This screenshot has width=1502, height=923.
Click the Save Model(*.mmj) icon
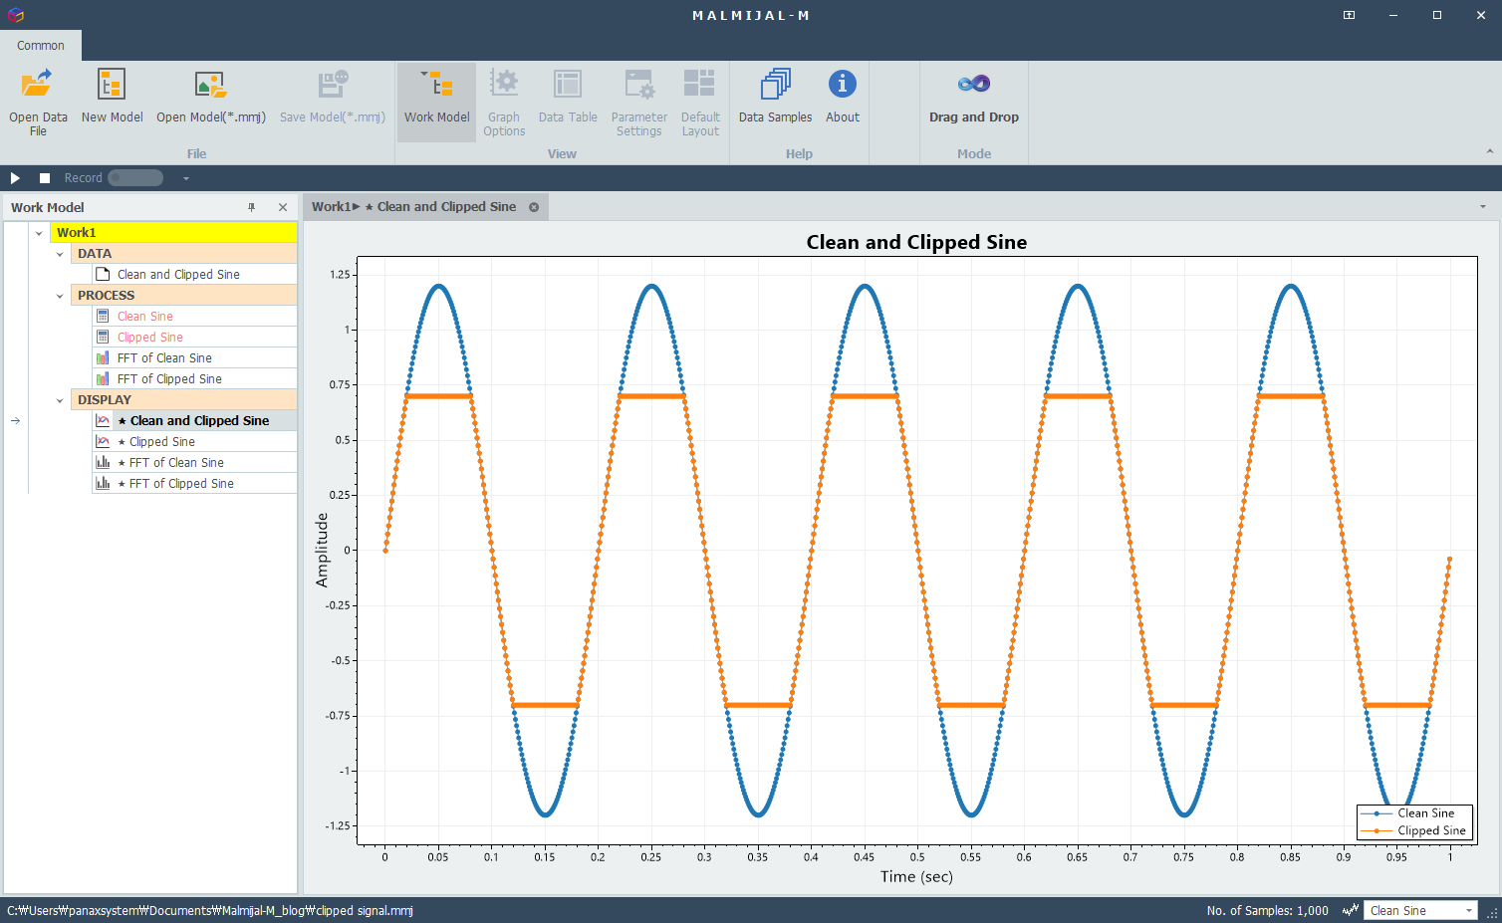point(333,85)
